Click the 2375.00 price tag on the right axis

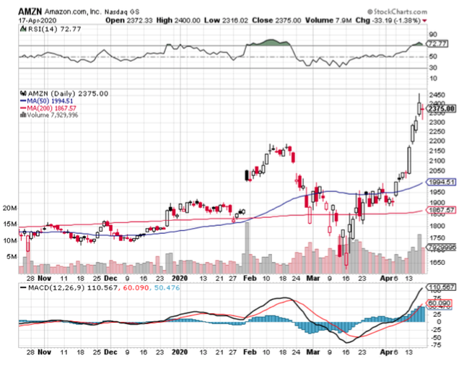point(442,108)
